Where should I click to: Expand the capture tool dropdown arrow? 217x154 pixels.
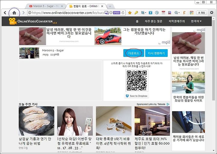(x=145, y=13)
